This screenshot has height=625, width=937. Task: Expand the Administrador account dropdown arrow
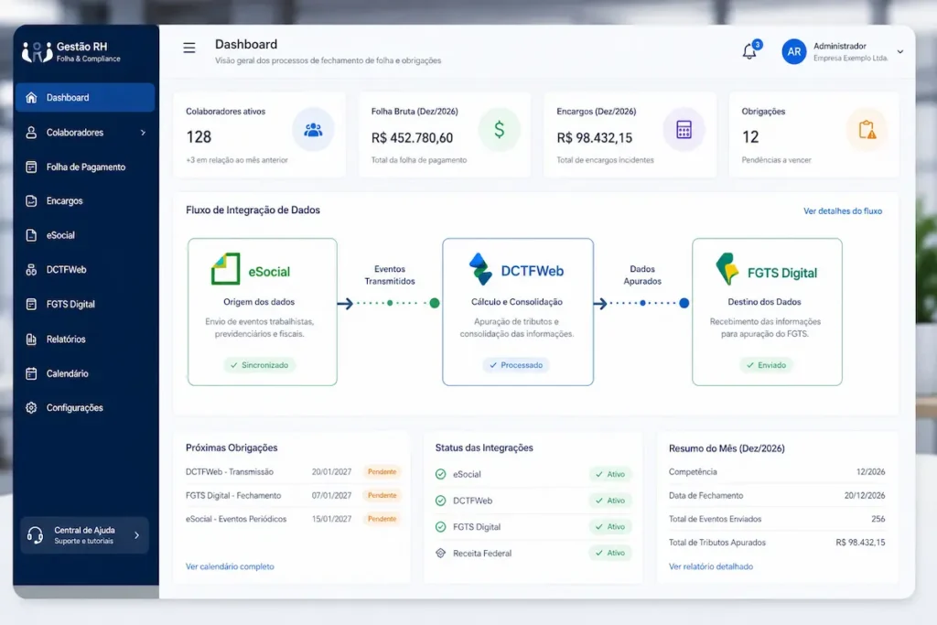[900, 52]
